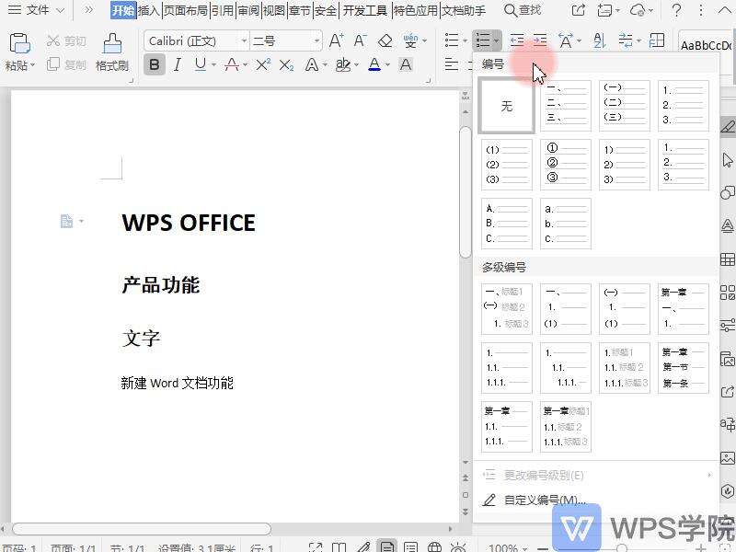Apply superscript X² formatting
The image size is (736, 552).
263,64
